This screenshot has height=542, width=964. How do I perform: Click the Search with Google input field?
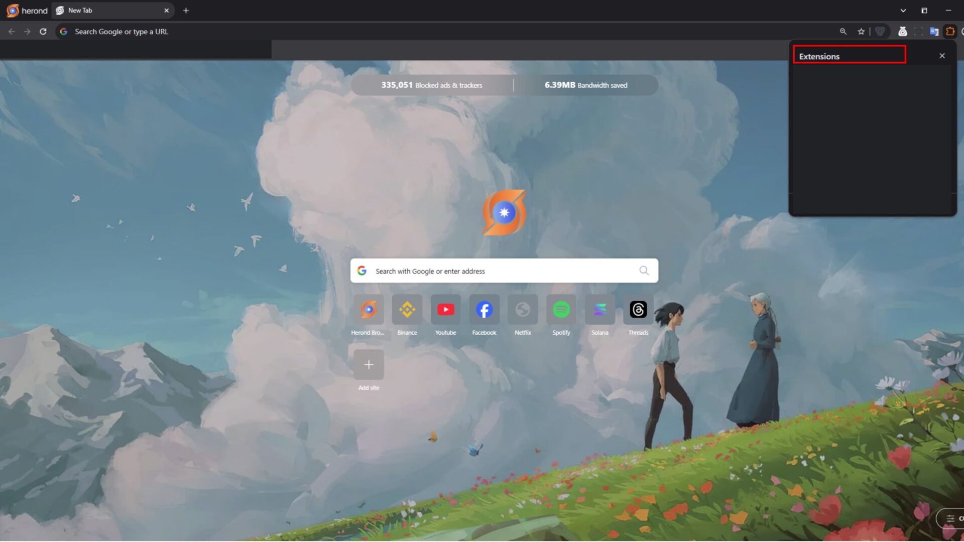click(502, 271)
